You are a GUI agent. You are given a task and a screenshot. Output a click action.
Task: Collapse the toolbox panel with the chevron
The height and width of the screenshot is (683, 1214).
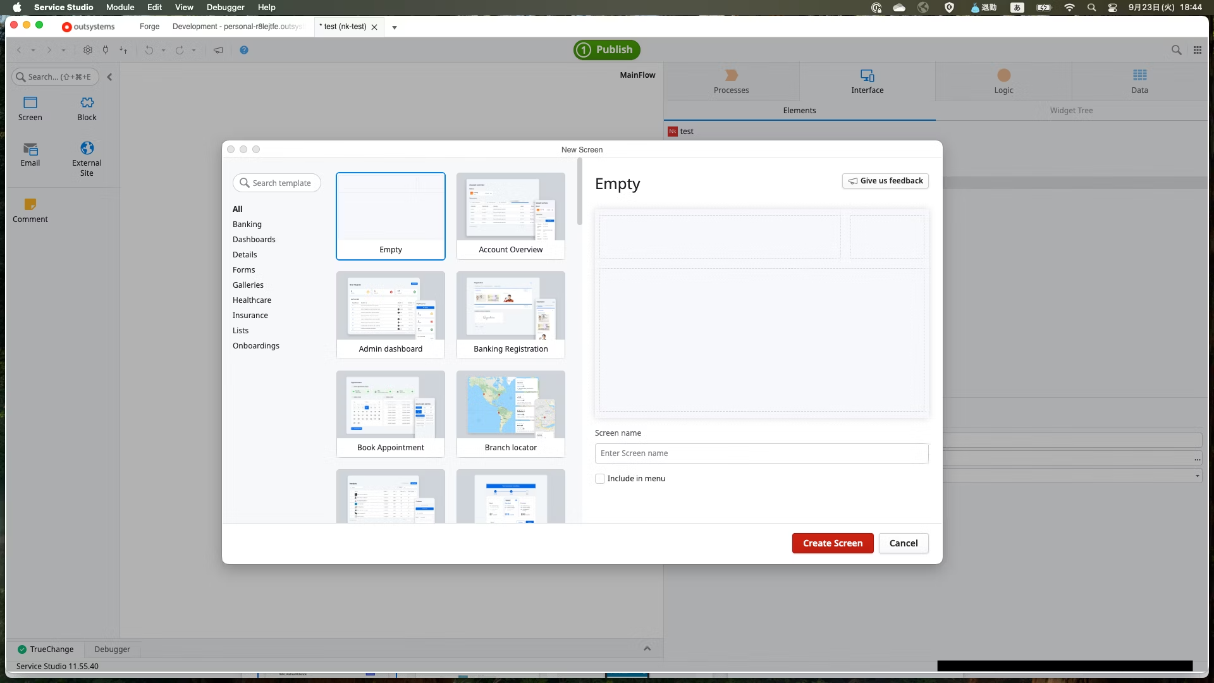tap(109, 77)
